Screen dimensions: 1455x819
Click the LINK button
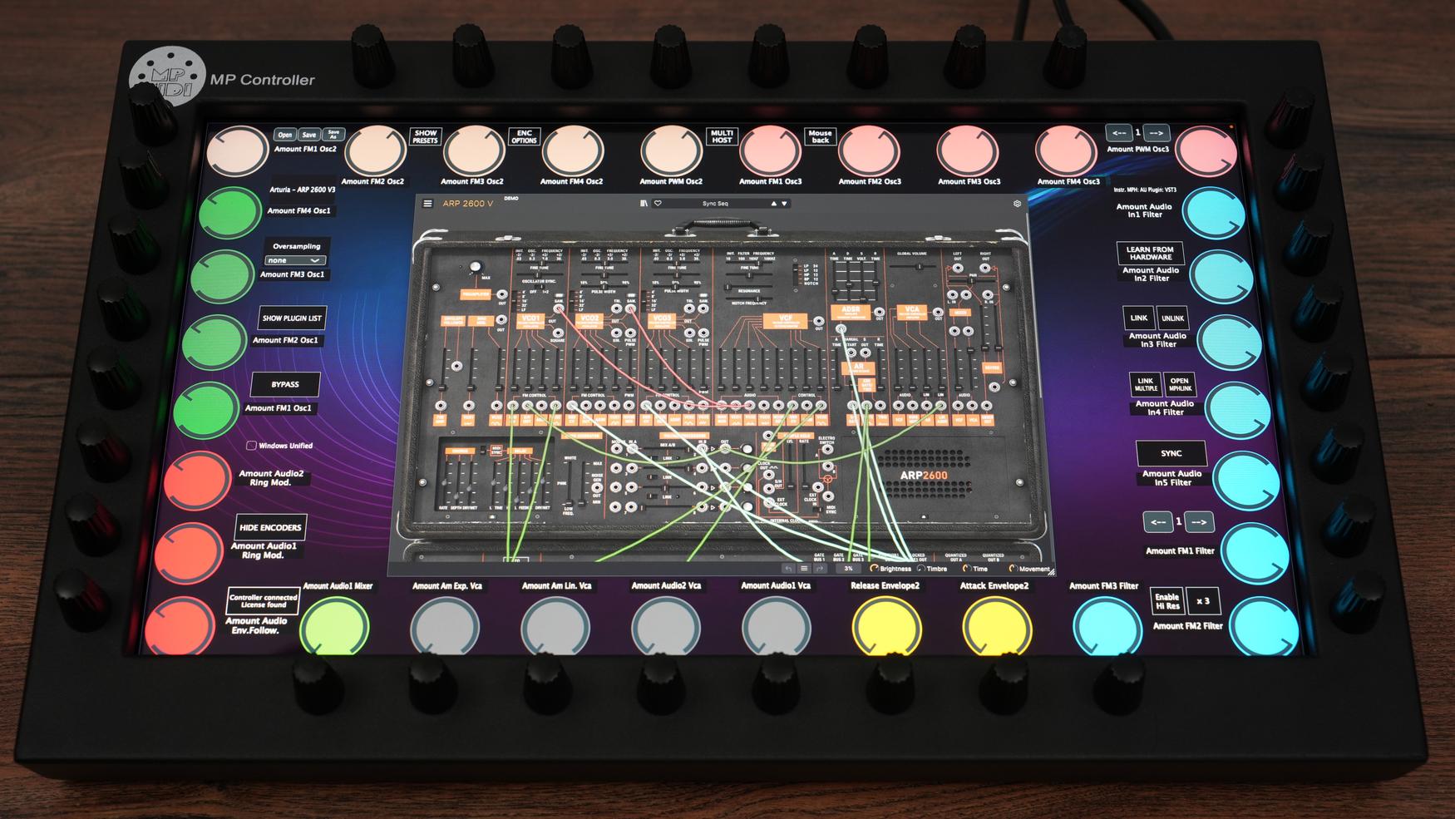tap(1139, 318)
